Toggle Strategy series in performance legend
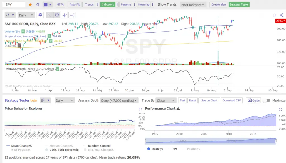 (x=155, y=149)
